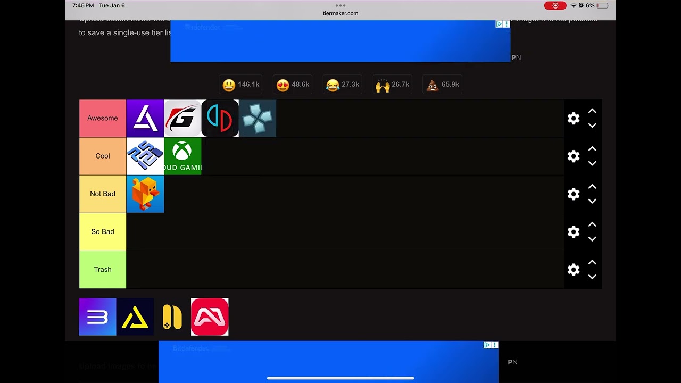This screenshot has width=681, height=383.
Task: Open settings gear for Trash tier
Action: tap(574, 269)
